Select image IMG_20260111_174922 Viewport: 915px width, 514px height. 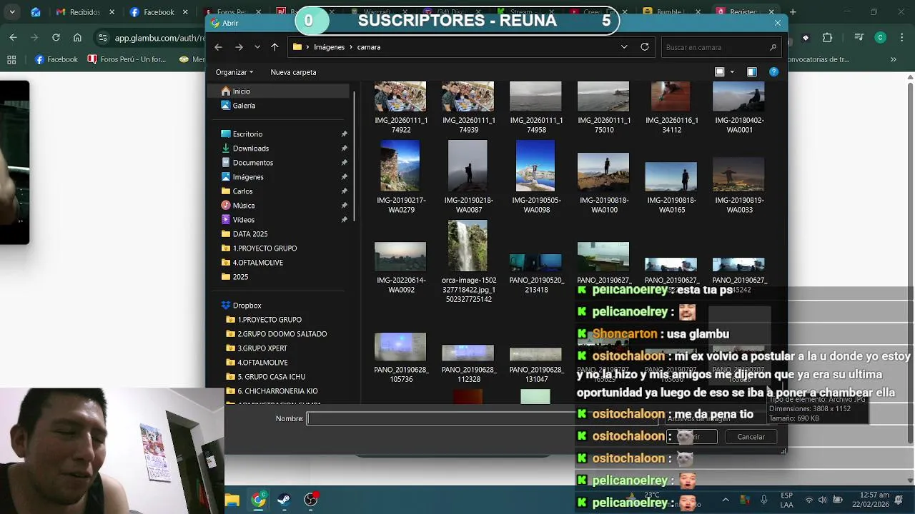[401, 108]
